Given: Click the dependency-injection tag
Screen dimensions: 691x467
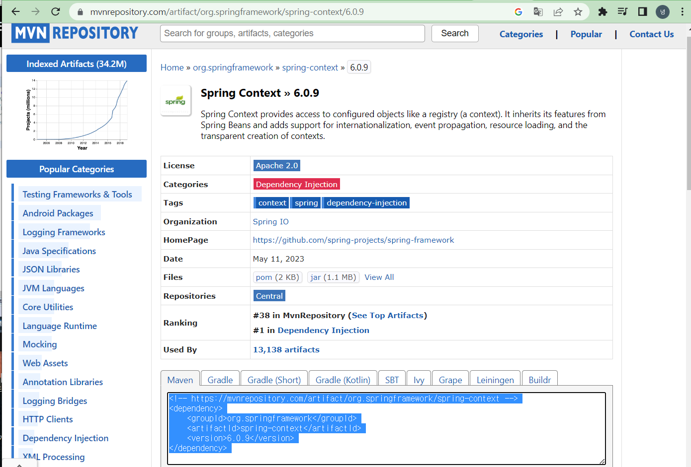Looking at the screenshot, I should (366, 203).
